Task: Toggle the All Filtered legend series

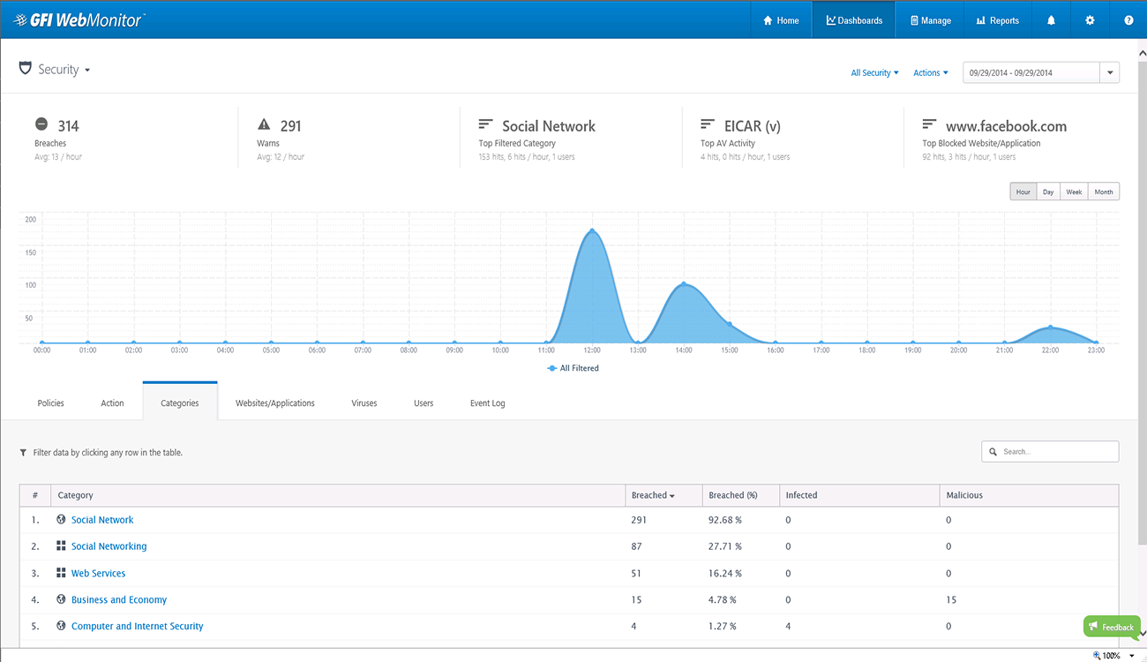Action: pyautogui.click(x=573, y=368)
